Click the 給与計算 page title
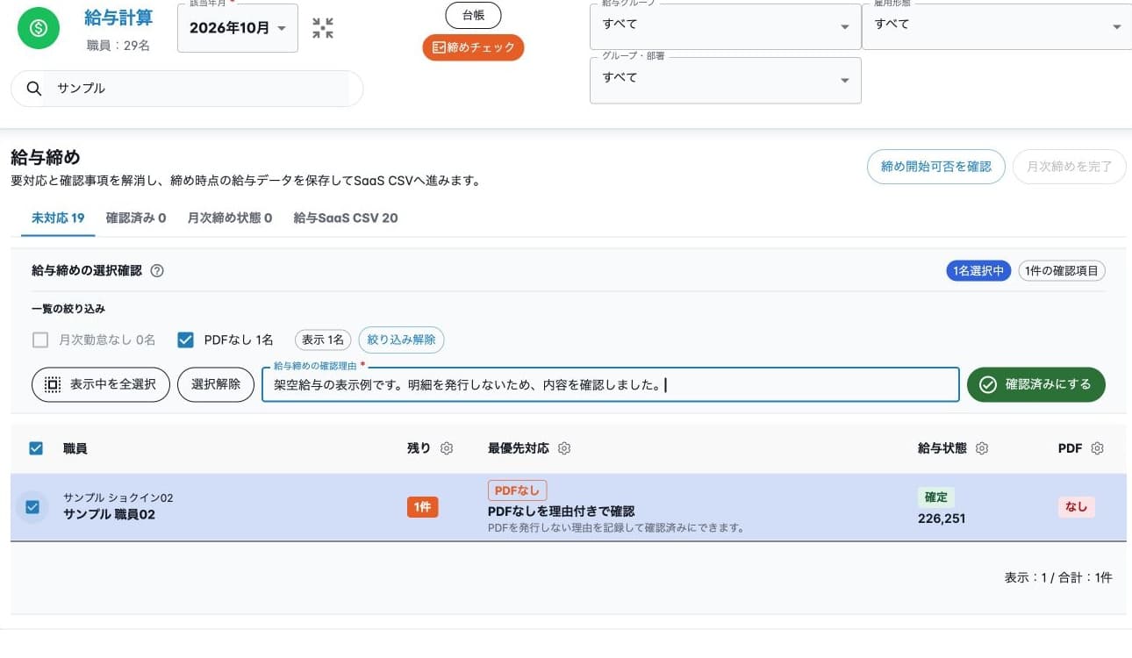1132x658 pixels. click(118, 18)
